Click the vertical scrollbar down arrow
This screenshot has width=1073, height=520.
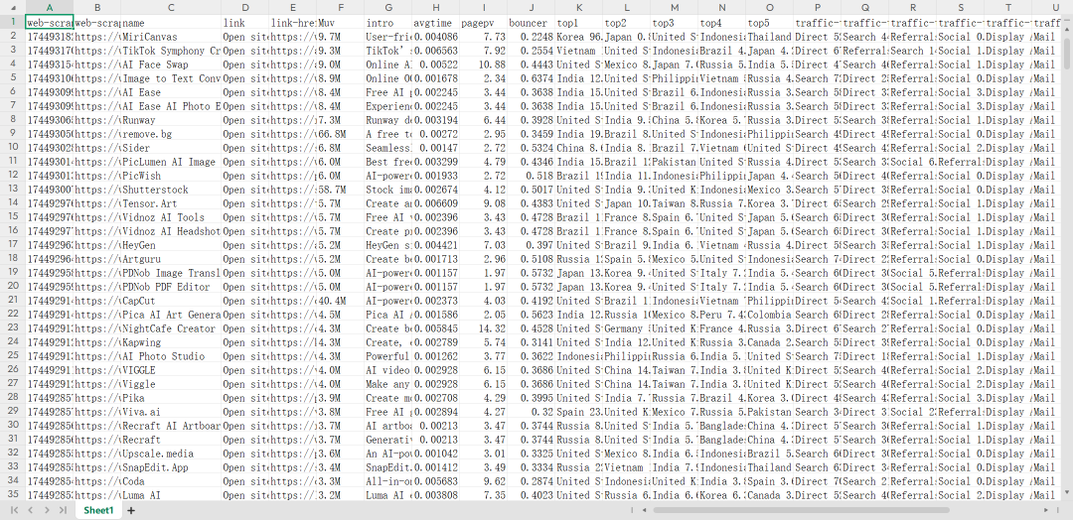pyautogui.click(x=1067, y=492)
